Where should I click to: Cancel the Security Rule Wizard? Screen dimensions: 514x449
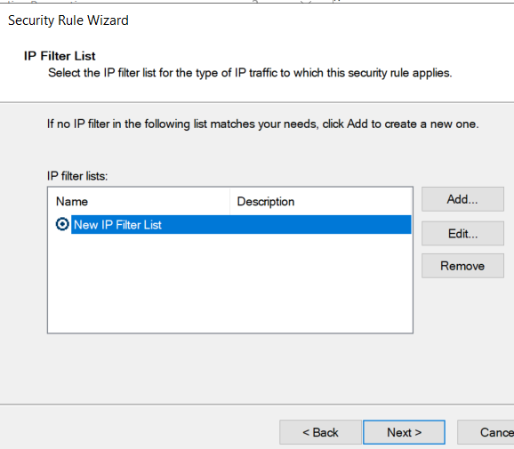tap(486, 432)
